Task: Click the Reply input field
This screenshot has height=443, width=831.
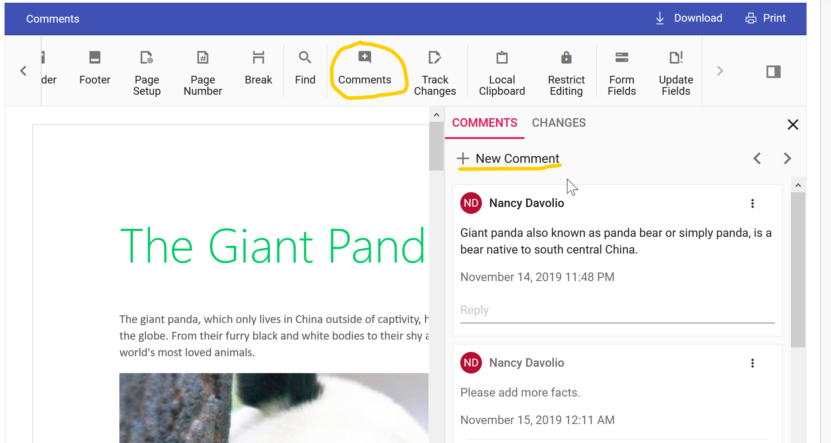Action: point(617,310)
